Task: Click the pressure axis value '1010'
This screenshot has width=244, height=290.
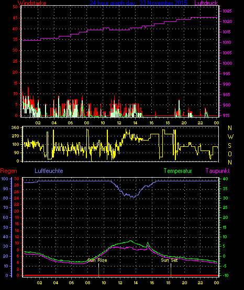Action: tap(227, 42)
